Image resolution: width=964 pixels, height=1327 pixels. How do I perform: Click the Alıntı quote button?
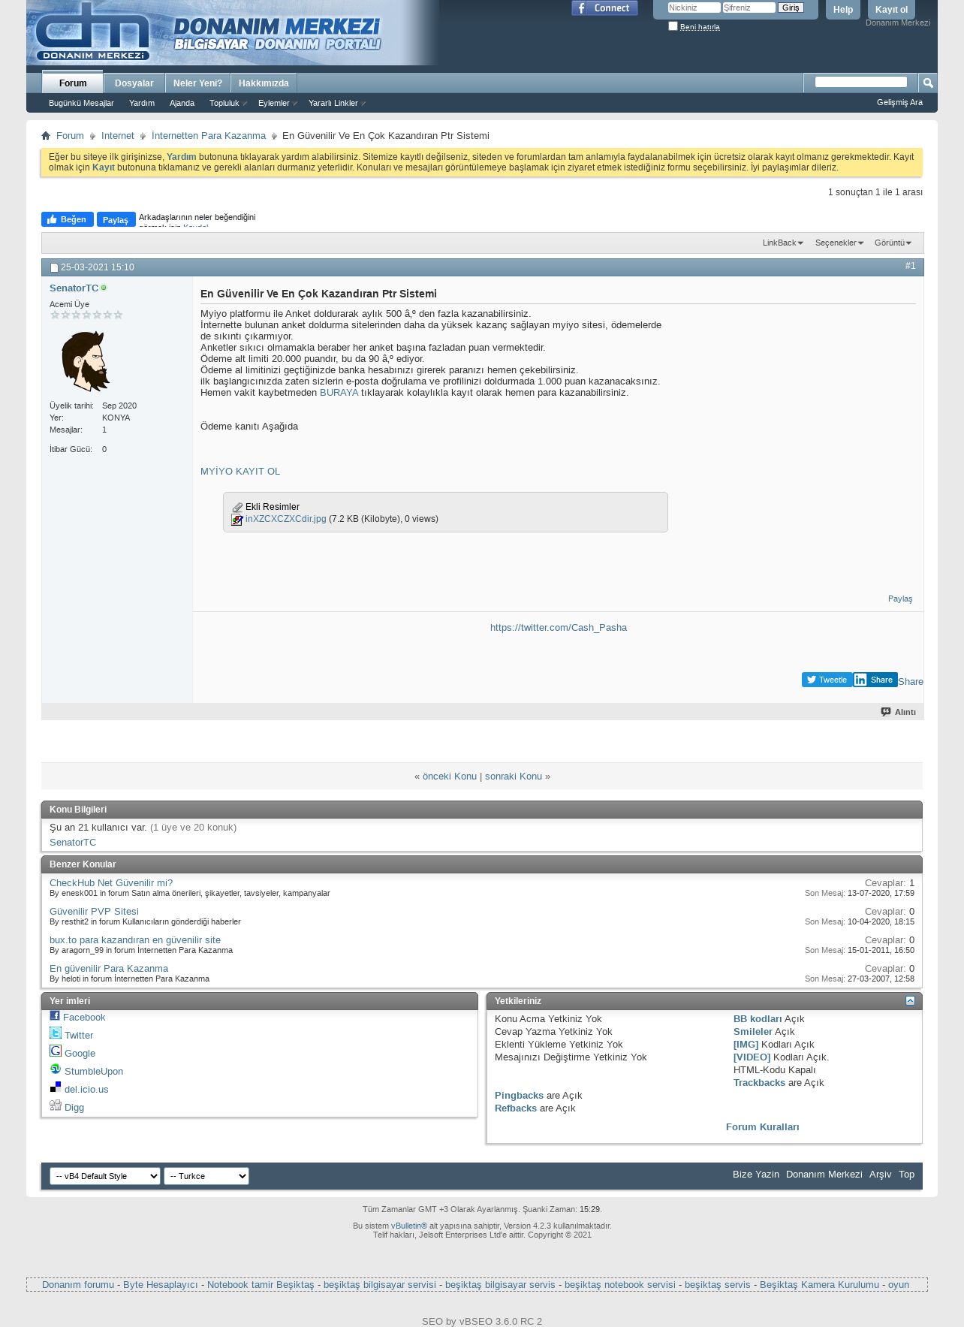point(898,712)
